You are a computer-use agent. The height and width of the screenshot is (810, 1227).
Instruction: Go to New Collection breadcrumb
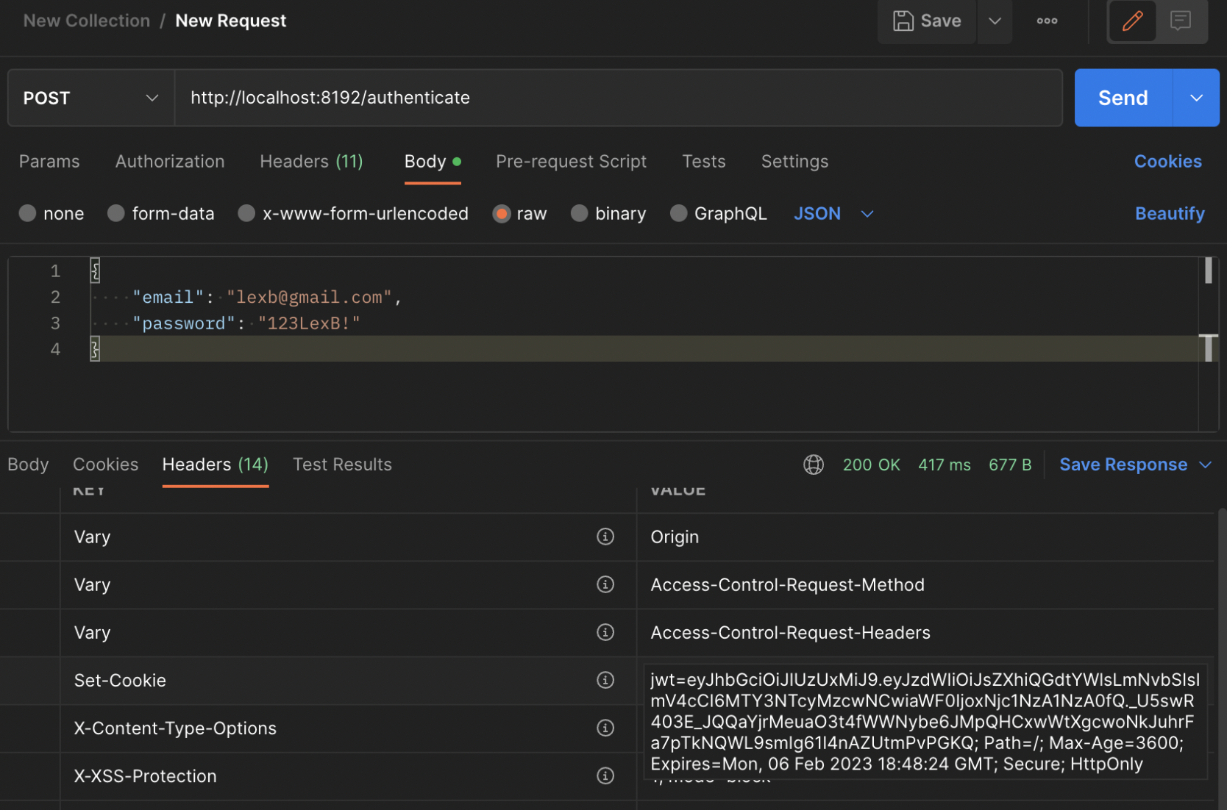[87, 21]
